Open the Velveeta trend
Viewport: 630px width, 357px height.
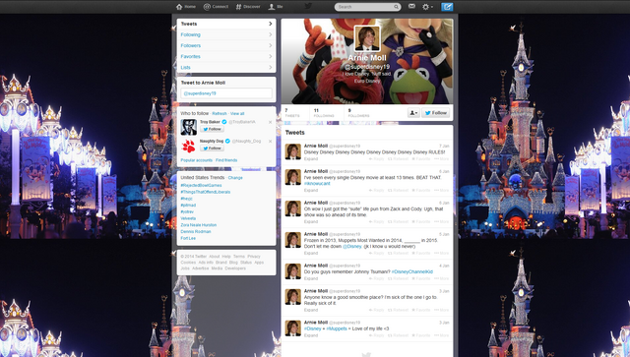[x=188, y=218]
